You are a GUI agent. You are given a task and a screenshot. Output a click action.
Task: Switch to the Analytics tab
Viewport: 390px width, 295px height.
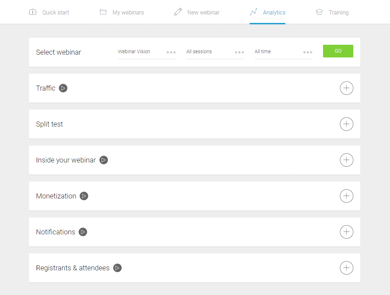(268, 12)
